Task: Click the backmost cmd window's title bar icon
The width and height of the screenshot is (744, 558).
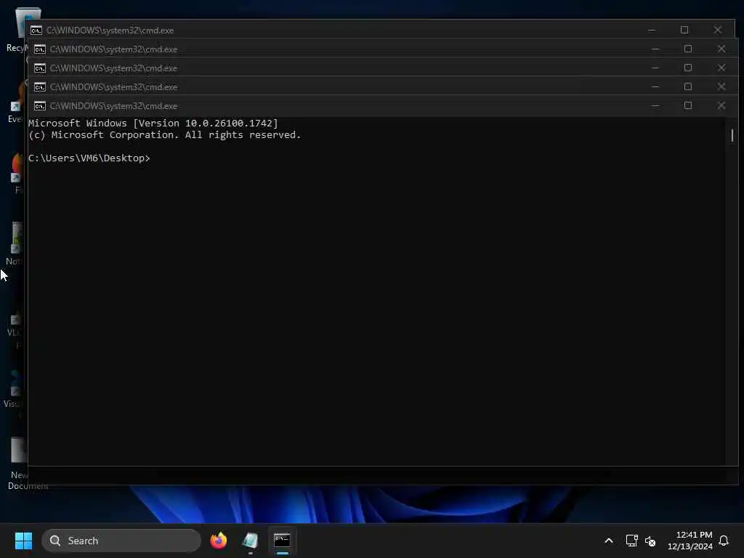Action: pyautogui.click(x=36, y=31)
